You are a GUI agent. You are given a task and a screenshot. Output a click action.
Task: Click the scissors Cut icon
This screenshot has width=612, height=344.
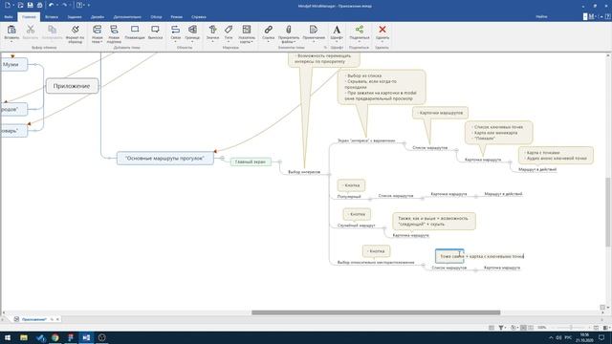coord(31,30)
